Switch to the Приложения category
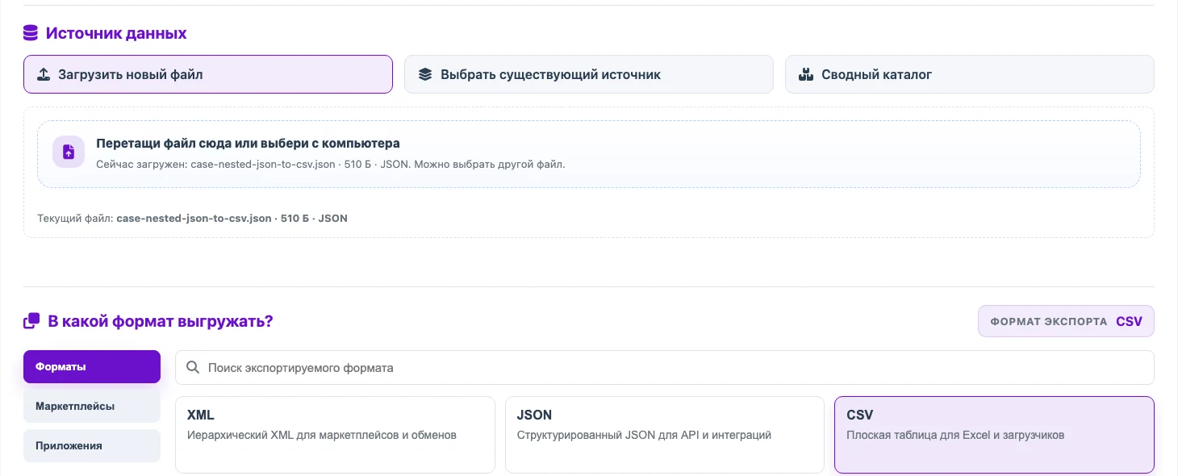Screen dimensions: 1178x476 (92, 445)
